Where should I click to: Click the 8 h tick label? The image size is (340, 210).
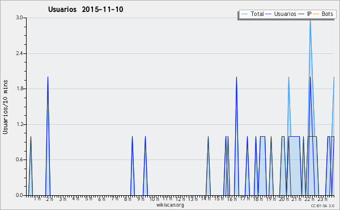(x=127, y=199)
